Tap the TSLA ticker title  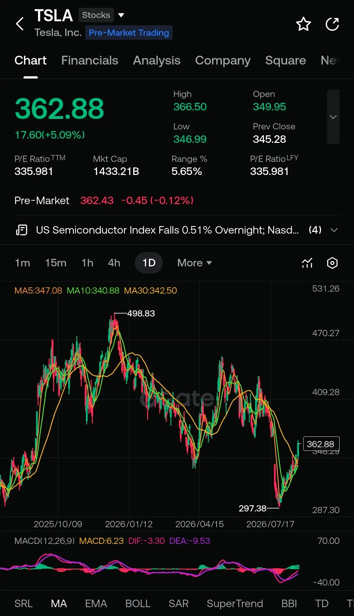(54, 15)
